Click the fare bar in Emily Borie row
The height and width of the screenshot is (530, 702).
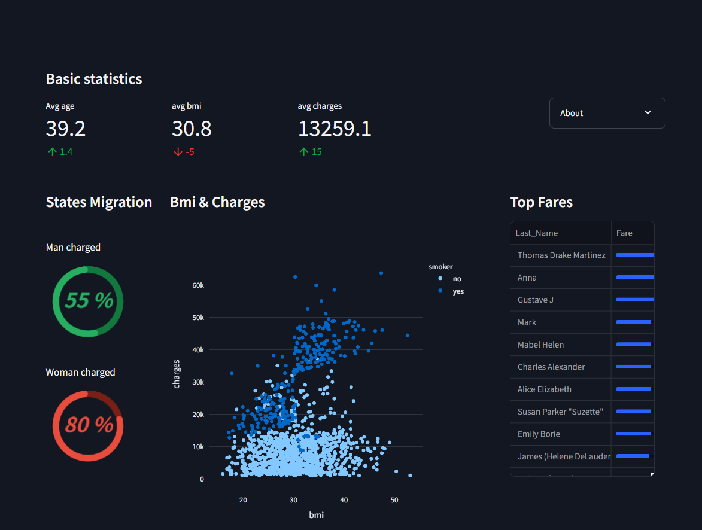[x=633, y=434]
